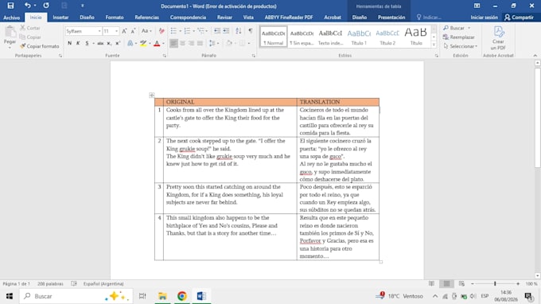The height and width of the screenshot is (304, 541).
Task: Justify the paragraph text
Action: (x=200, y=43)
